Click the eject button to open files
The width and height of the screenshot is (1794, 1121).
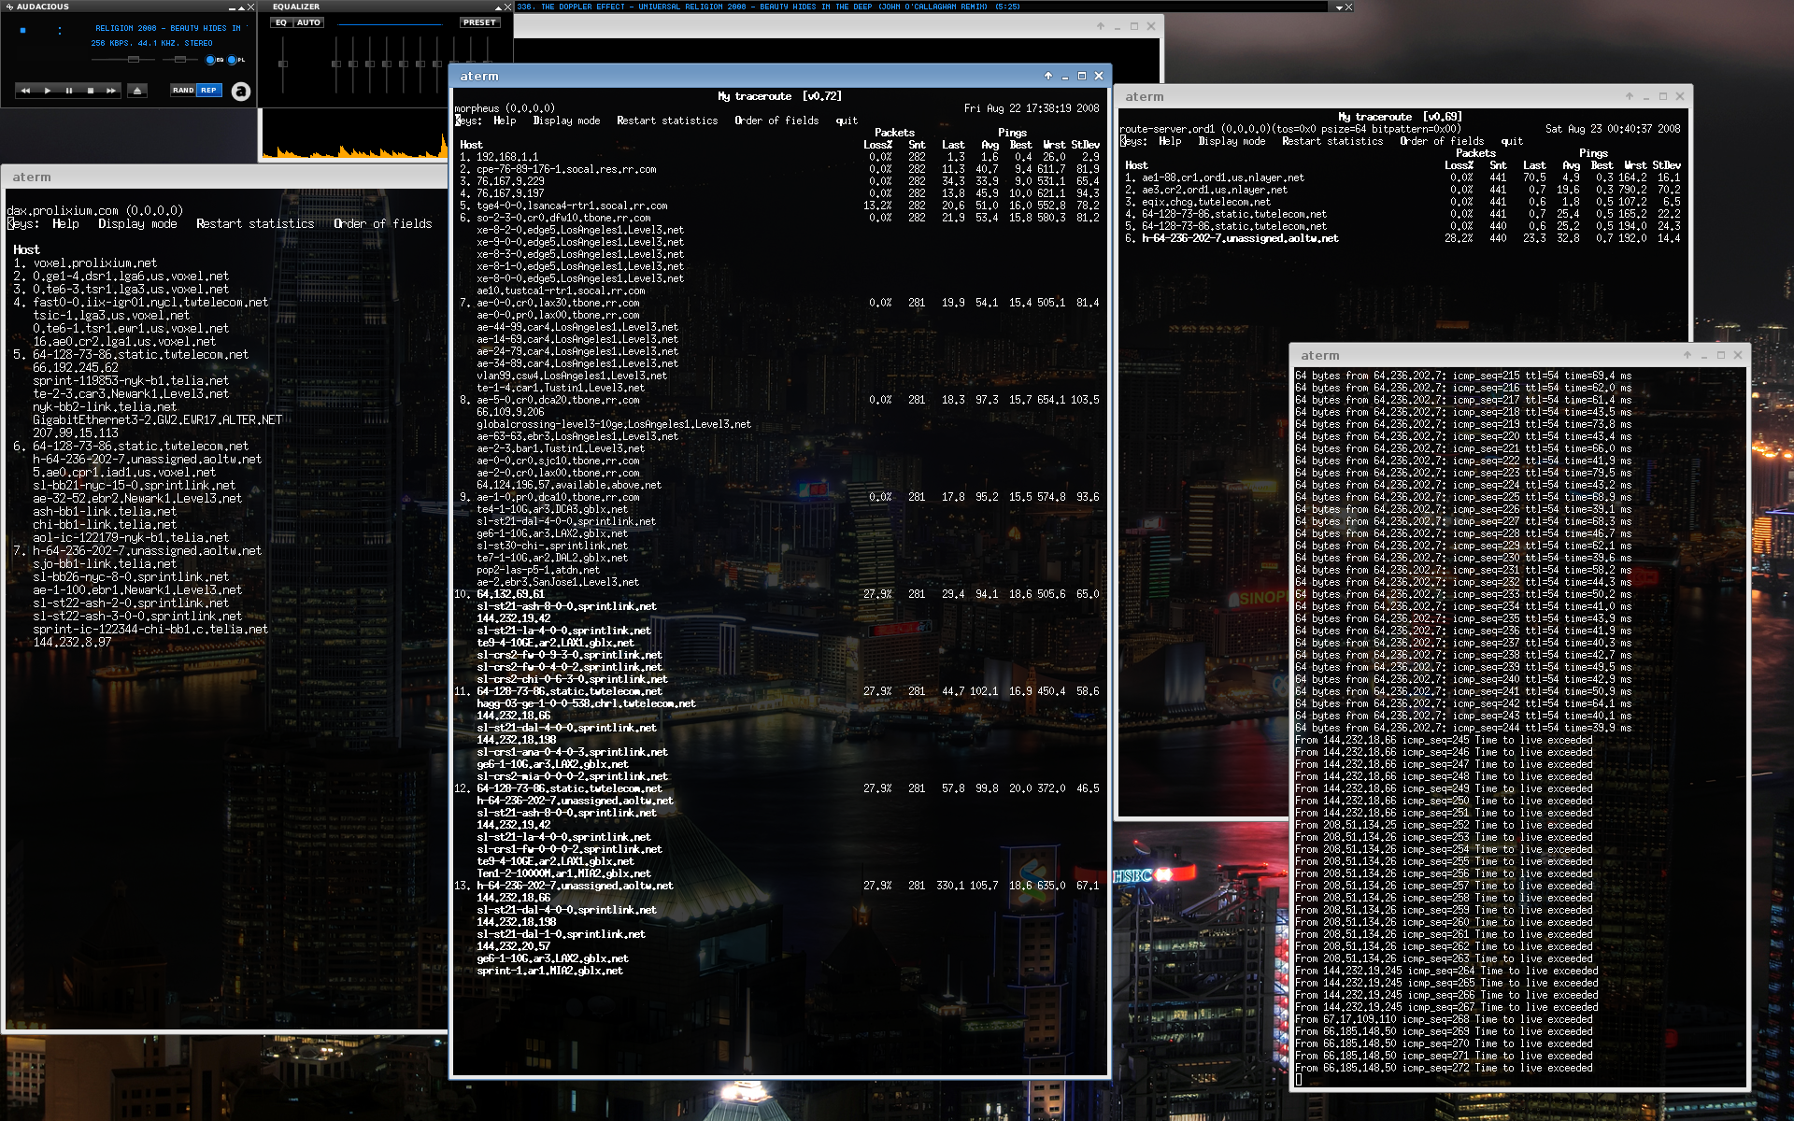click(x=137, y=91)
